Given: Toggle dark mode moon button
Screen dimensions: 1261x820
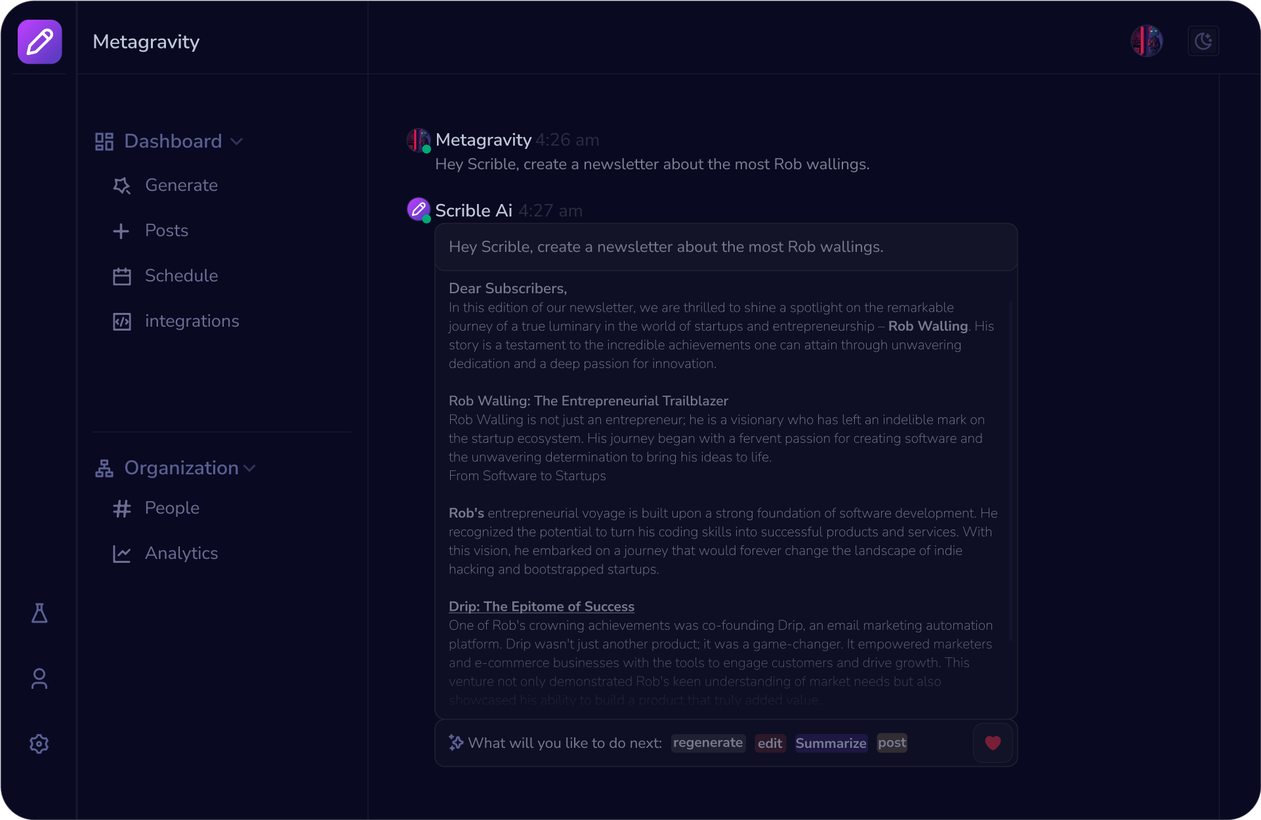Looking at the screenshot, I should click(1203, 41).
